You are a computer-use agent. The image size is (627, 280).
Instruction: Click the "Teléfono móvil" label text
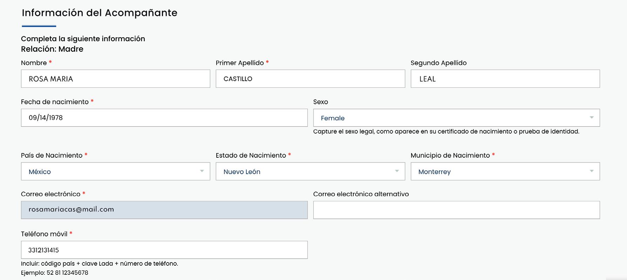(44, 234)
